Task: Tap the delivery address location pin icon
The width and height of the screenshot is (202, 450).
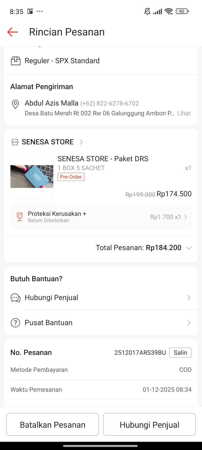Action: tap(15, 104)
